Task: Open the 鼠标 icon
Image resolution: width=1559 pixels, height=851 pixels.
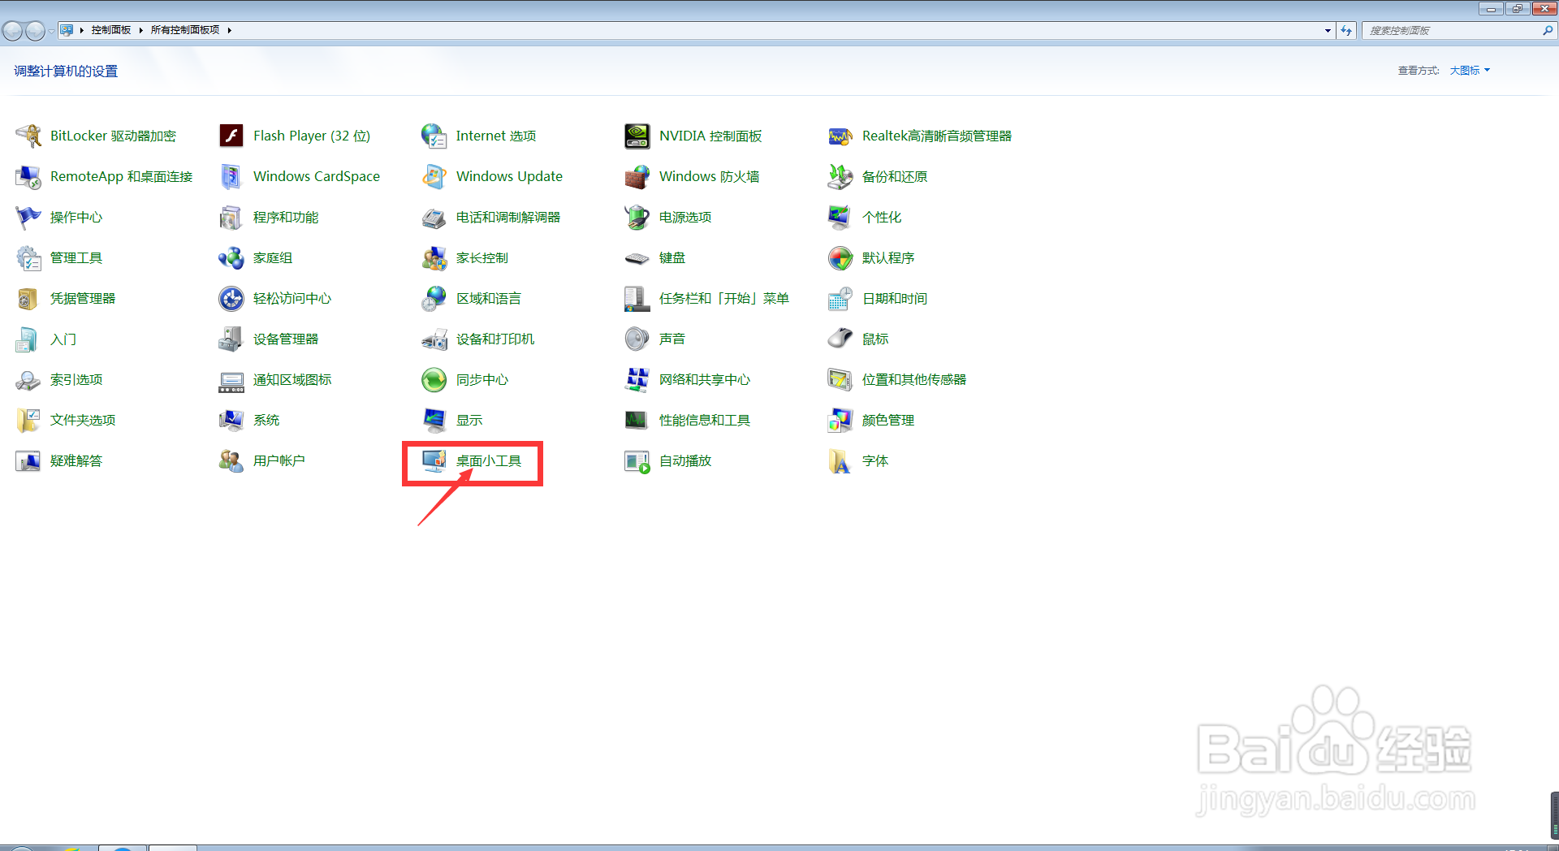Action: pos(840,339)
